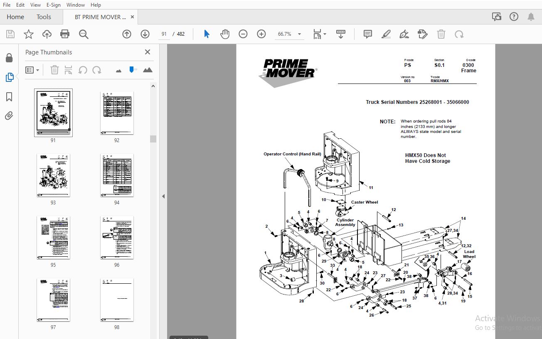The width and height of the screenshot is (542, 339).
Task: Switch to the Tools tab
Action: point(44,17)
